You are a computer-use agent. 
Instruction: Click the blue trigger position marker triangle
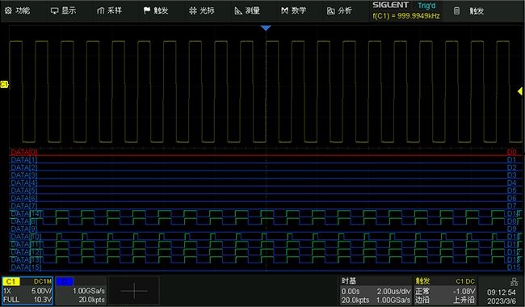266,28
